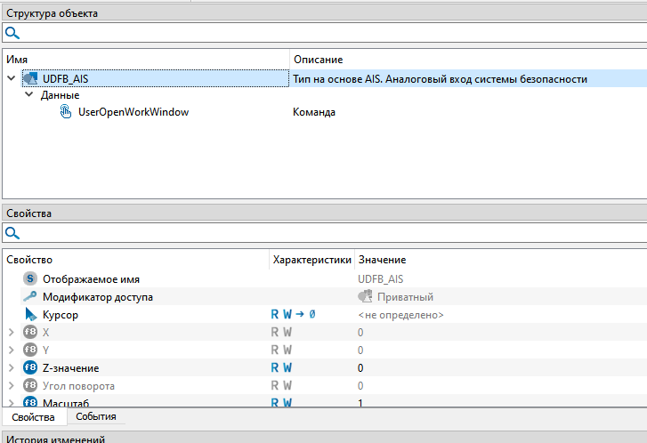
Task: Click the Курсор arrow icon
Action: [x=30, y=315]
